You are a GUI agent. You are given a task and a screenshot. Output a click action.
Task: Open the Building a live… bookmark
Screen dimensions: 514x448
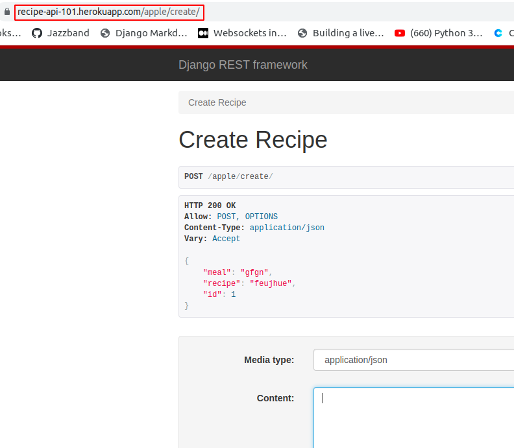pyautogui.click(x=341, y=33)
